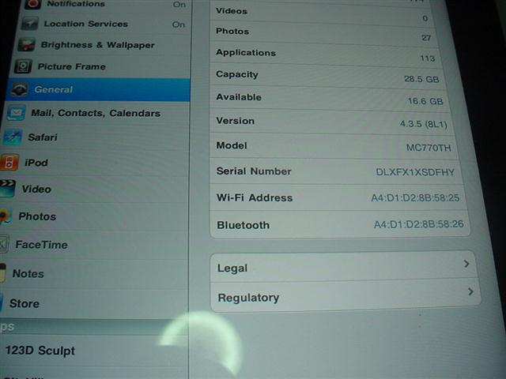Tap the Picture Frame icon

click(x=24, y=66)
